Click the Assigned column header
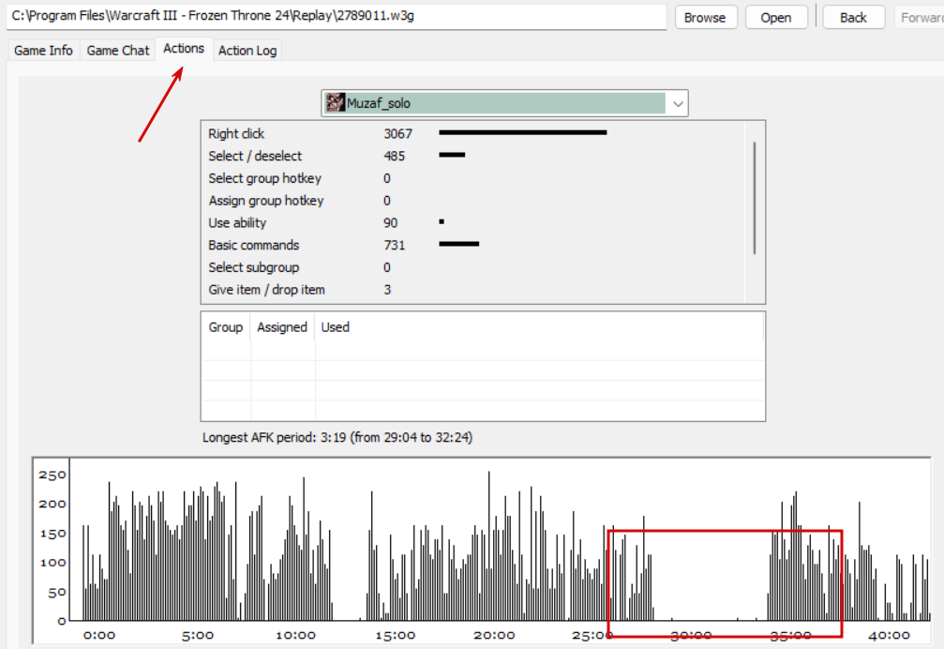 click(x=282, y=327)
